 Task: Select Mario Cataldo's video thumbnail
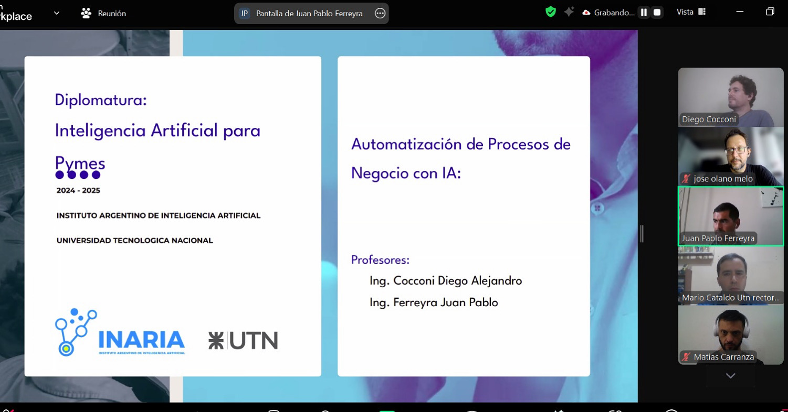pos(730,275)
